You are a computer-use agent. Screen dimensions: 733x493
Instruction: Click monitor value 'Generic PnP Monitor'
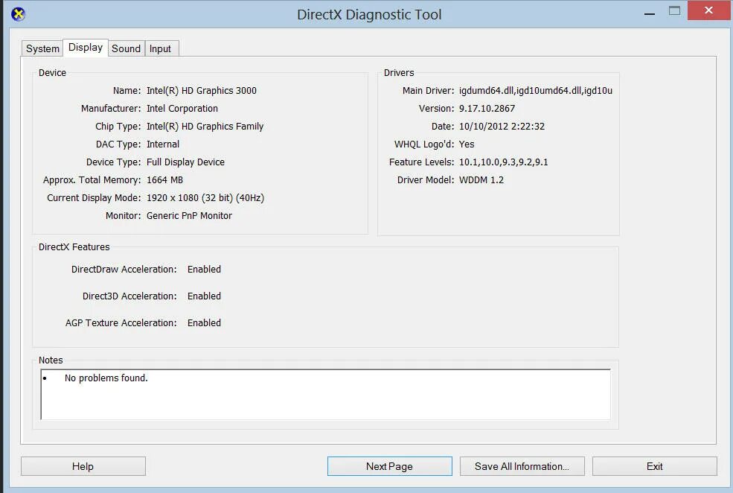coord(189,216)
